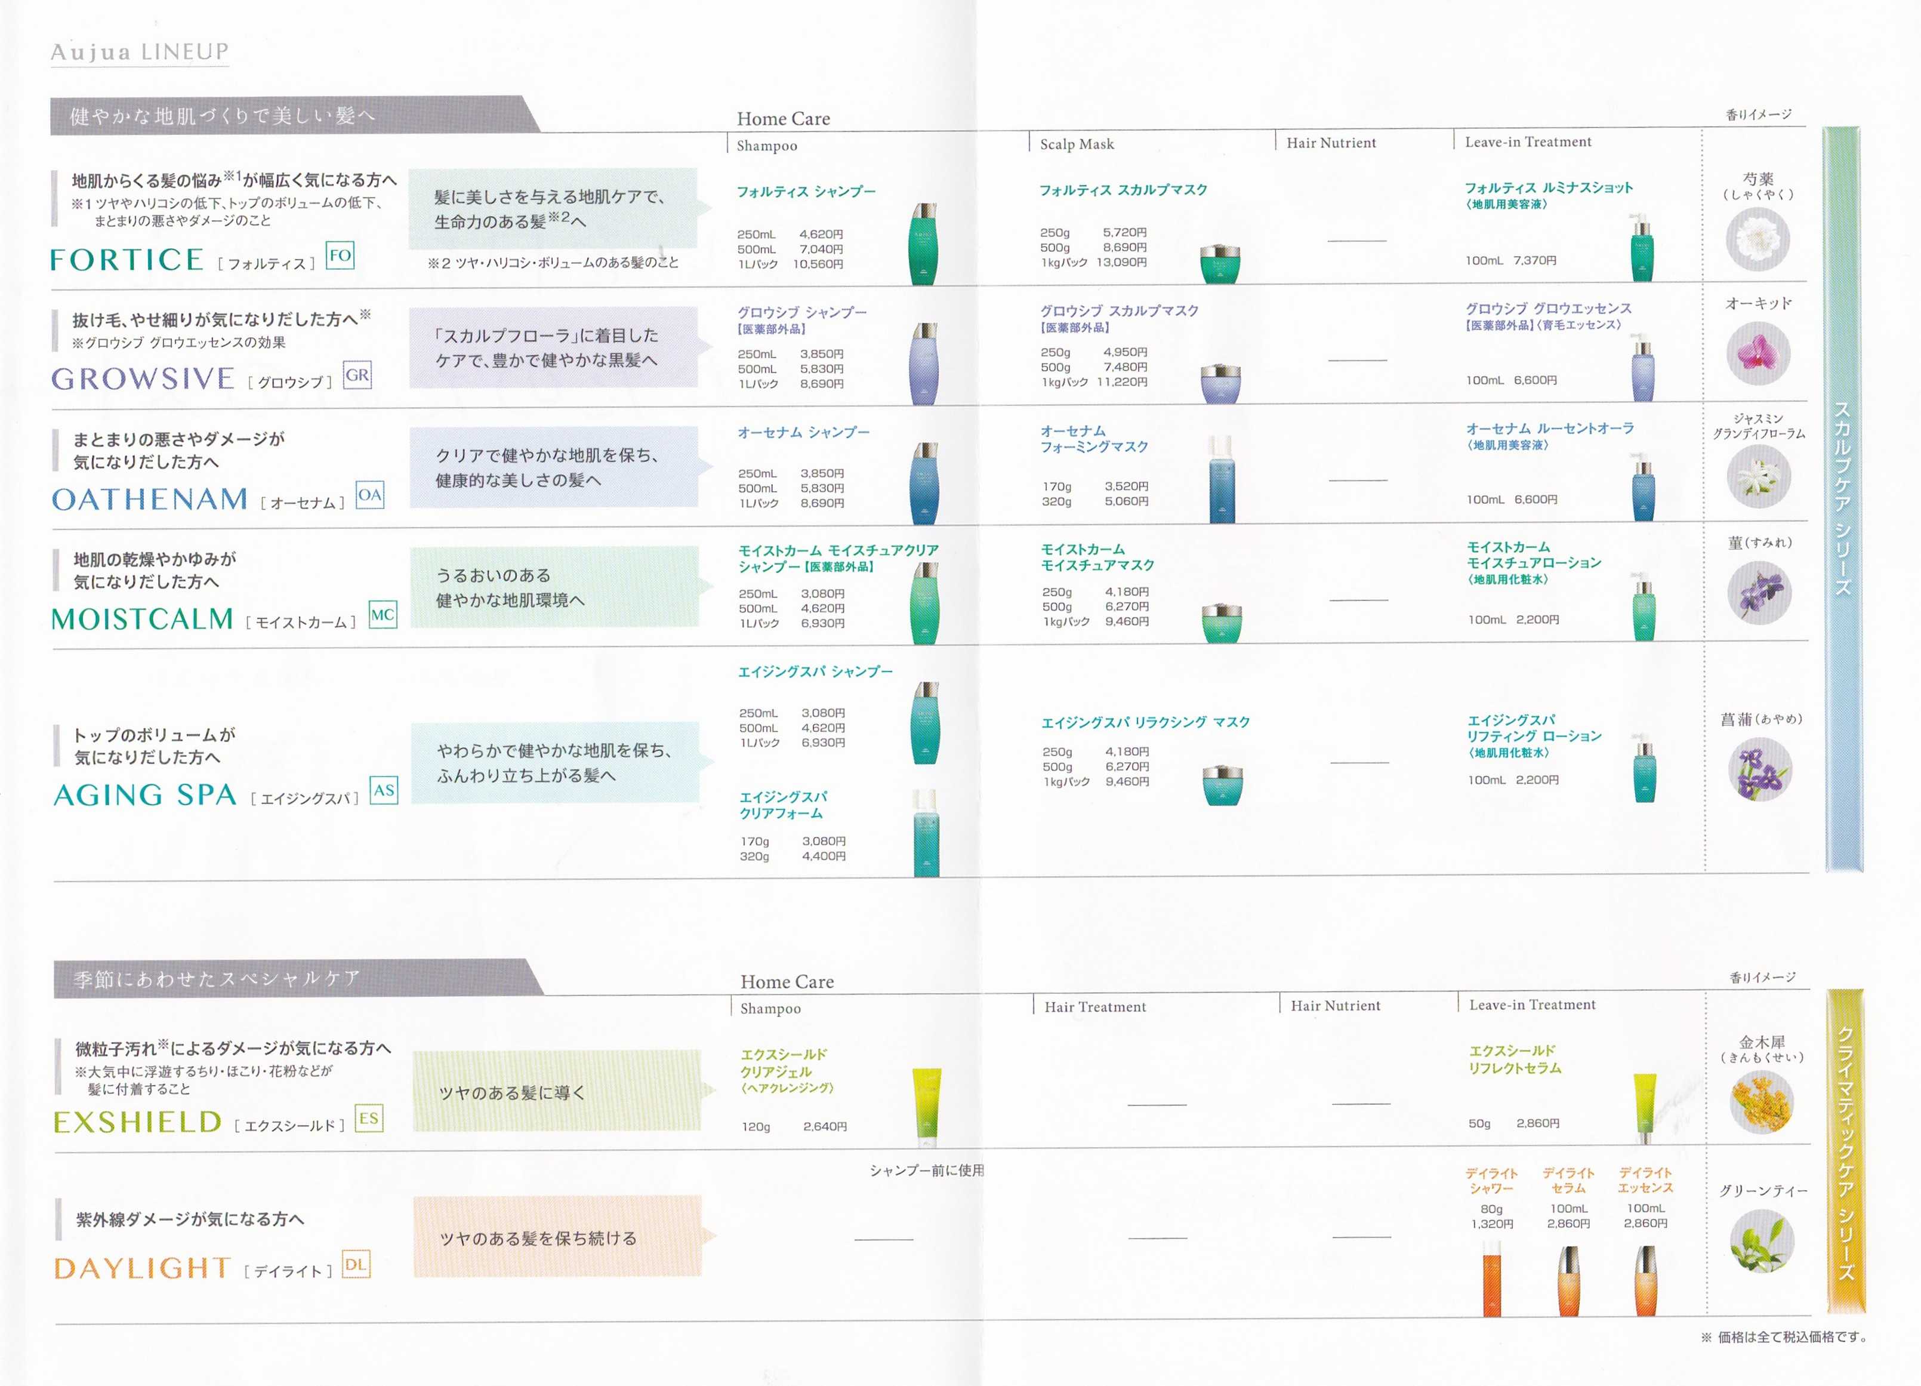Click the FO badge beside FORTICE
Viewport: 1921px width, 1386px height.
click(x=340, y=255)
